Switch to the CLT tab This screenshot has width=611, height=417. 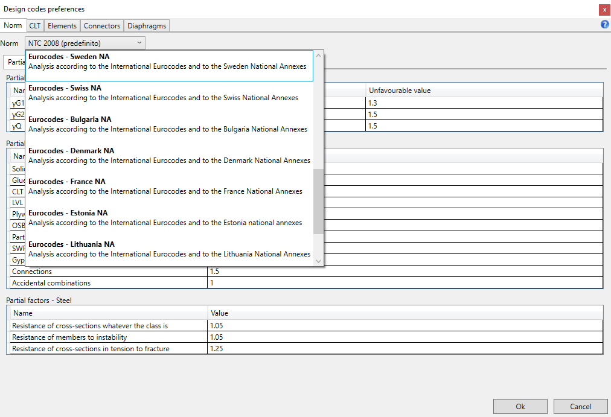coord(34,26)
